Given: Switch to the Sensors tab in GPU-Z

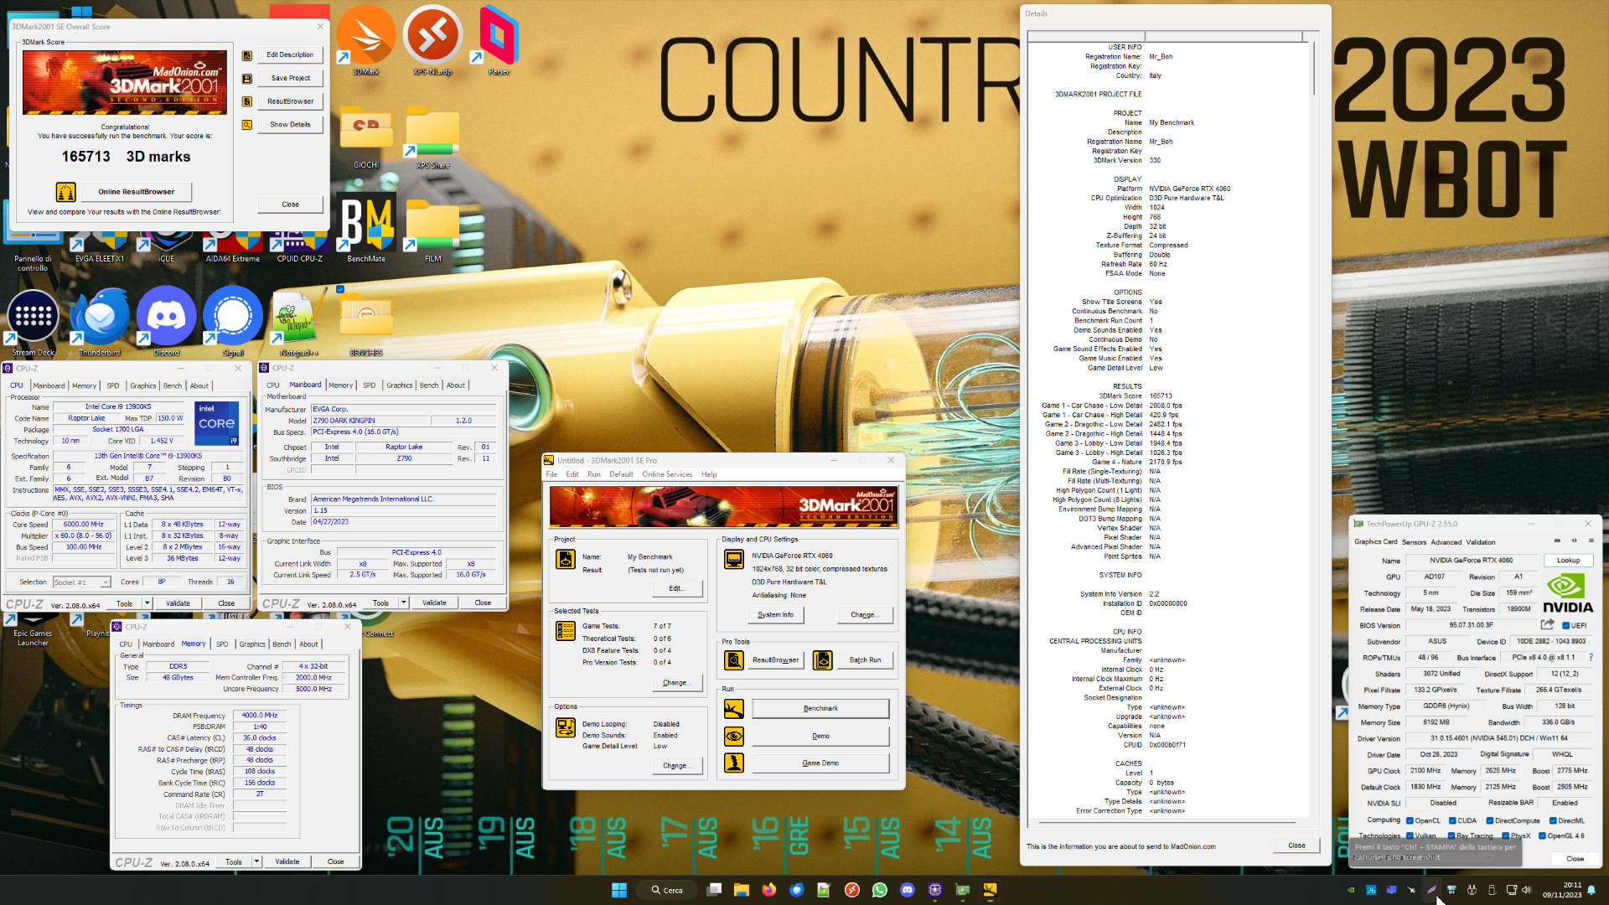Looking at the screenshot, I should [1414, 542].
